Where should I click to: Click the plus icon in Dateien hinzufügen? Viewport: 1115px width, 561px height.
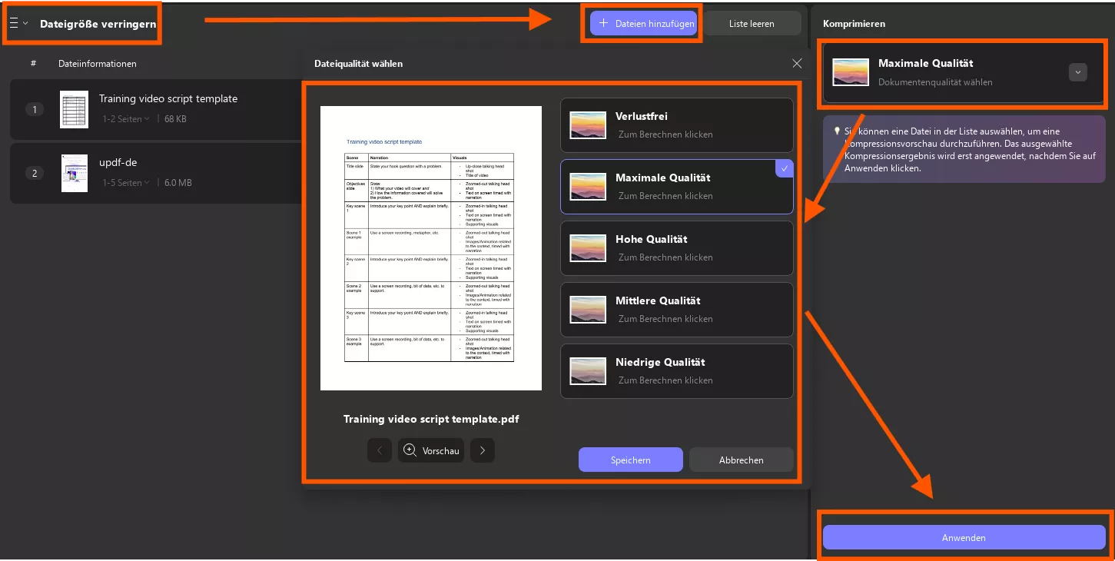click(x=604, y=24)
